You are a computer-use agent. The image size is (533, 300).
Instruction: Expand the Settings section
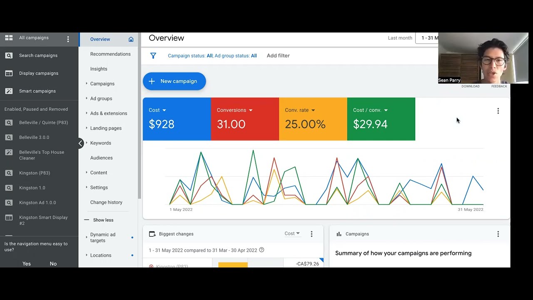click(x=87, y=187)
